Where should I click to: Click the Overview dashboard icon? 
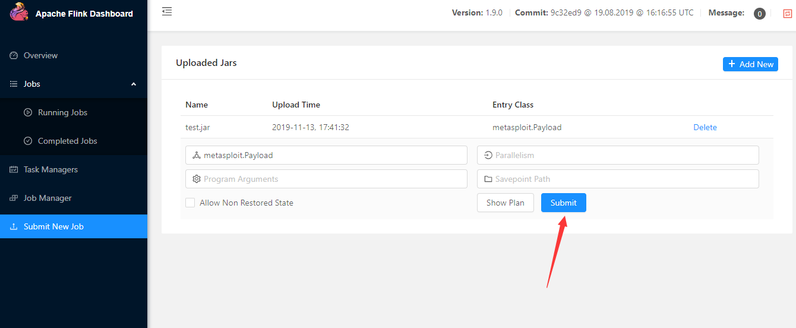click(14, 55)
